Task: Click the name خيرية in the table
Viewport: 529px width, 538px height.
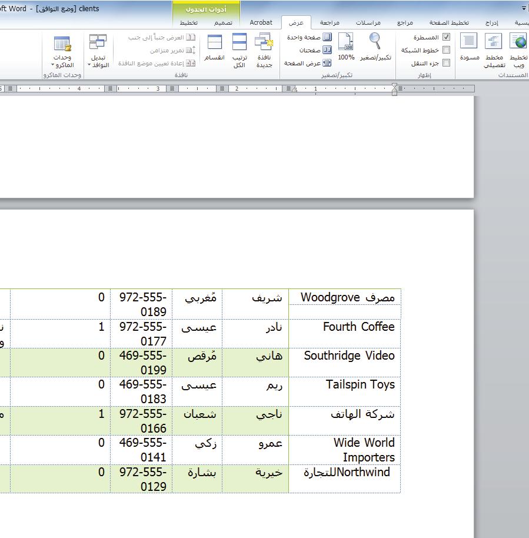Action: click(x=268, y=473)
